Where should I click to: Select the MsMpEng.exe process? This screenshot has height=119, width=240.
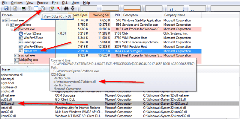[x=28, y=60]
